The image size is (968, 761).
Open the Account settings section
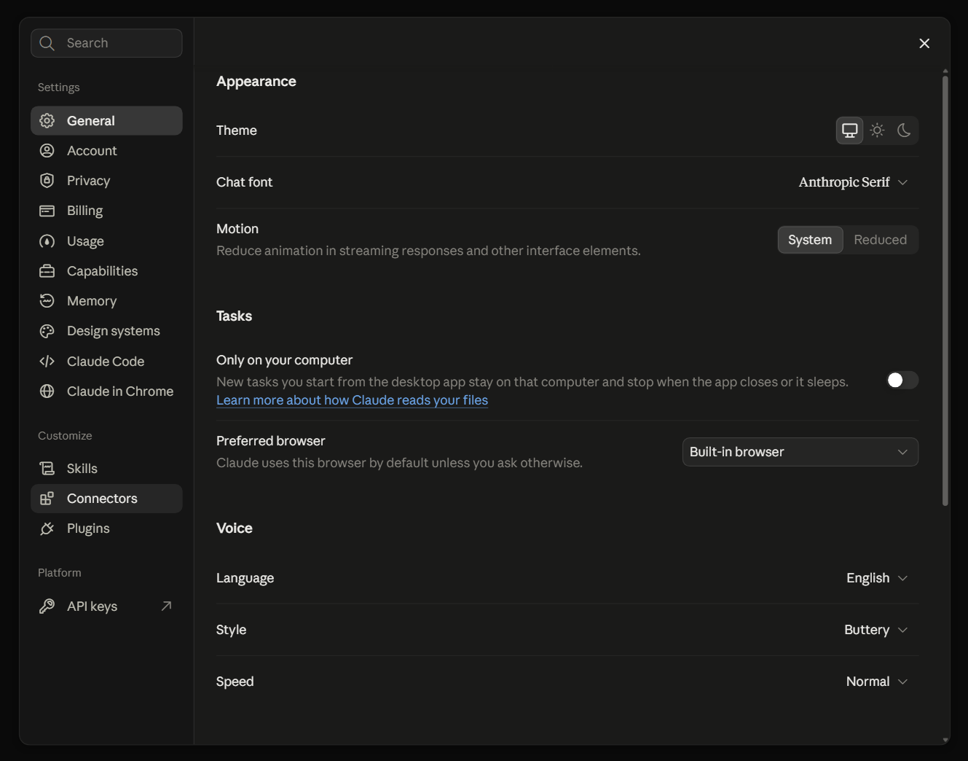pyautogui.click(x=106, y=150)
